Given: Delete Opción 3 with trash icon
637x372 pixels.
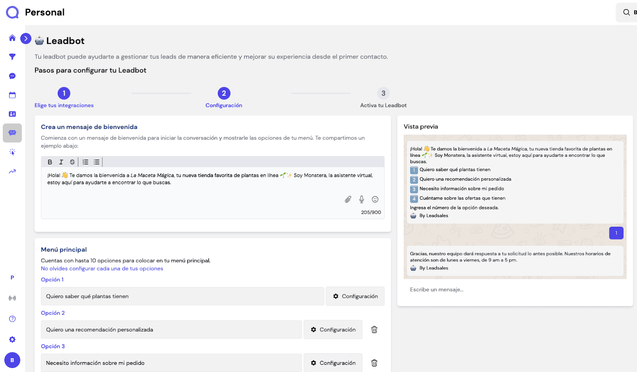Looking at the screenshot, I should pos(374,363).
